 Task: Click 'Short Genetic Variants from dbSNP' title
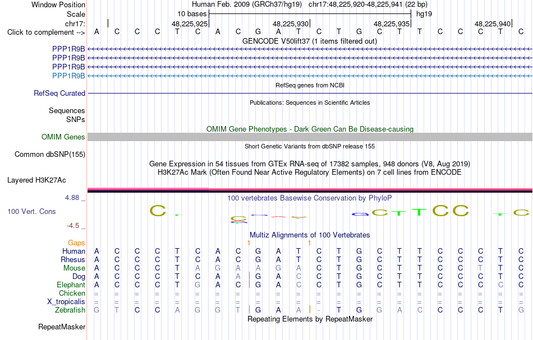310,146
